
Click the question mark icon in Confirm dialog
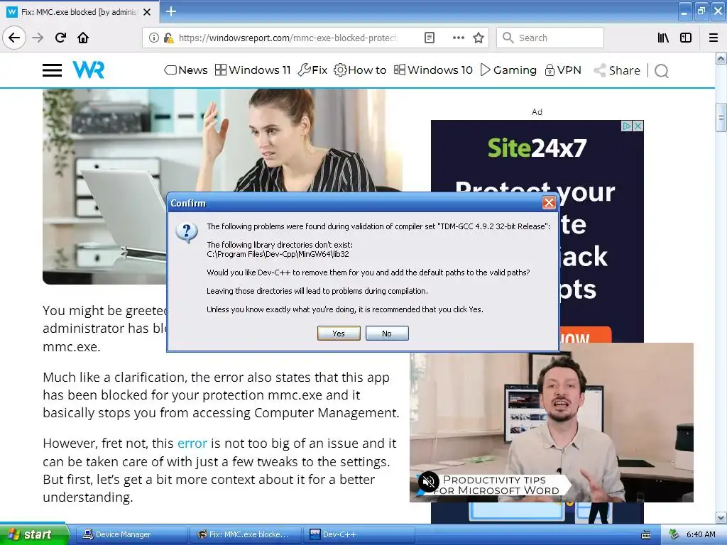coord(187,232)
